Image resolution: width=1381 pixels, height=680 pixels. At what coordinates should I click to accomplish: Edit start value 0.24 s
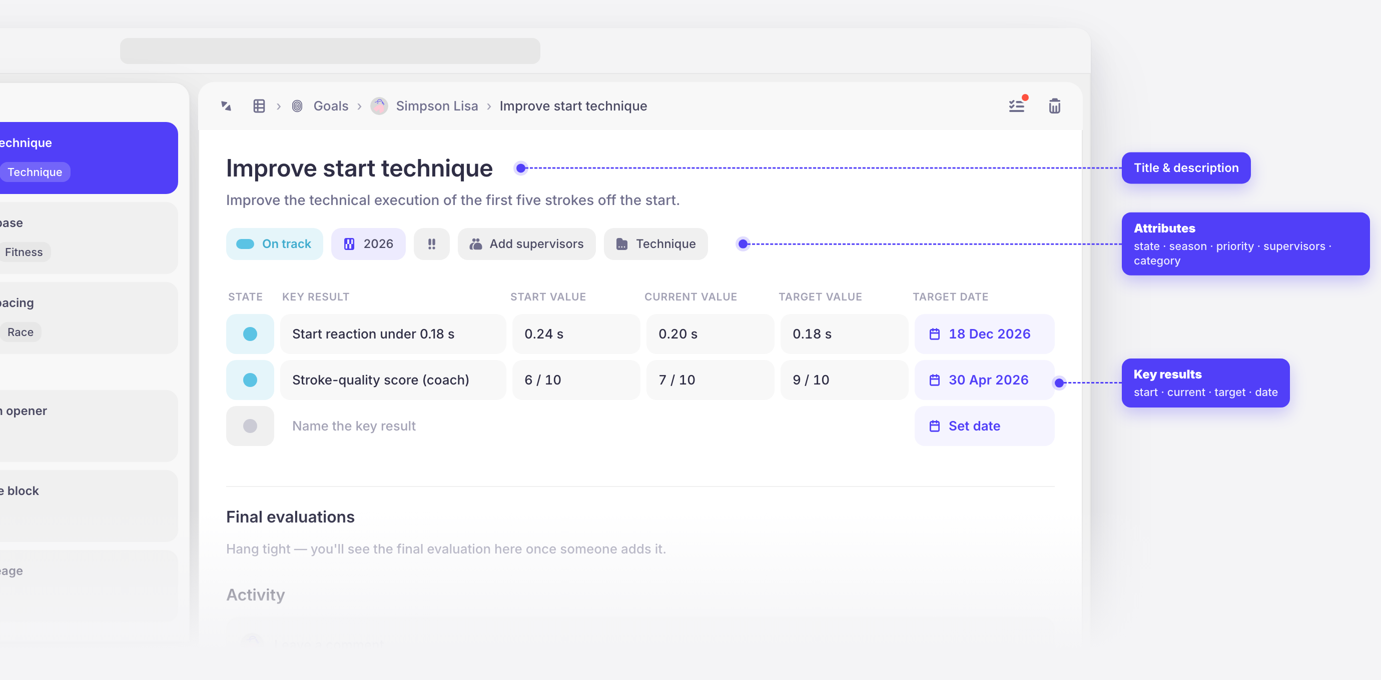click(x=576, y=334)
